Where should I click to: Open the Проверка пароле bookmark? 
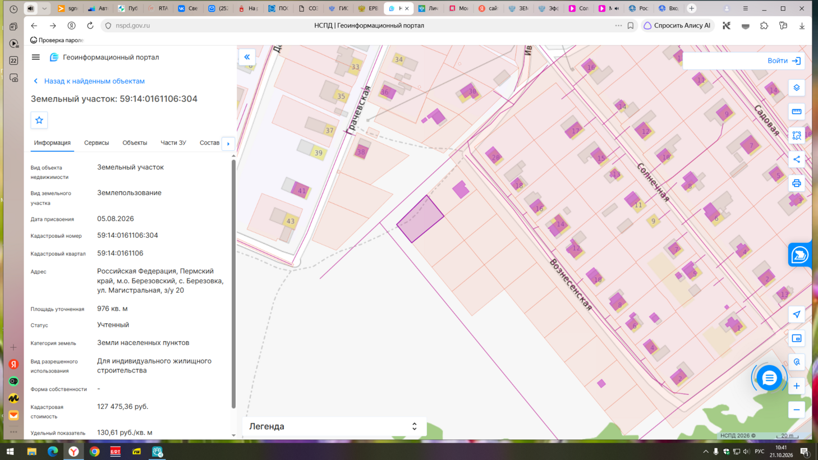57,40
